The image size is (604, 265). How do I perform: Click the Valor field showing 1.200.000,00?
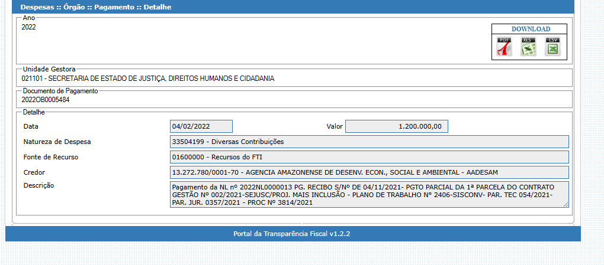point(396,126)
